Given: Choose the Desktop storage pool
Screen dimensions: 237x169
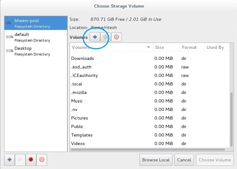Looking at the screenshot, I should coord(36,51).
